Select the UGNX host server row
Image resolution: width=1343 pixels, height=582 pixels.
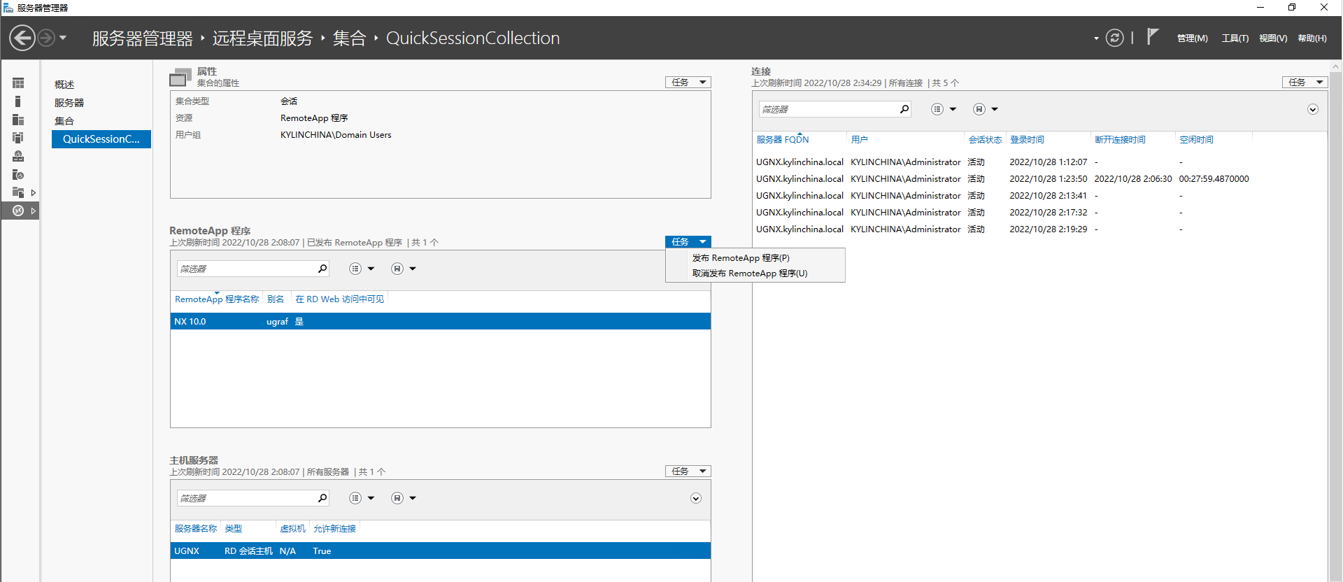point(441,551)
